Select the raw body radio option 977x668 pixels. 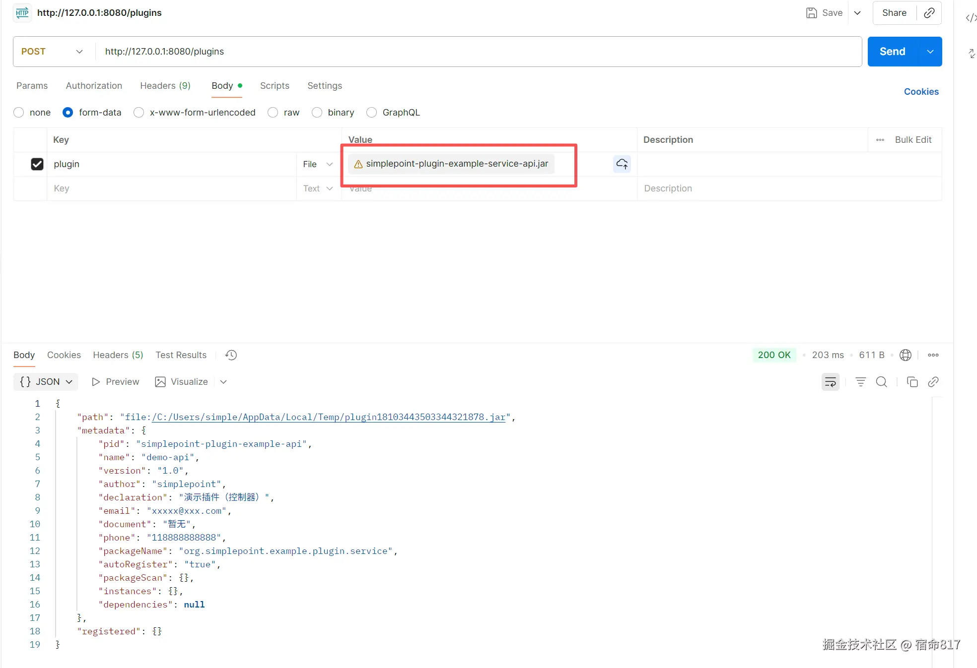273,113
